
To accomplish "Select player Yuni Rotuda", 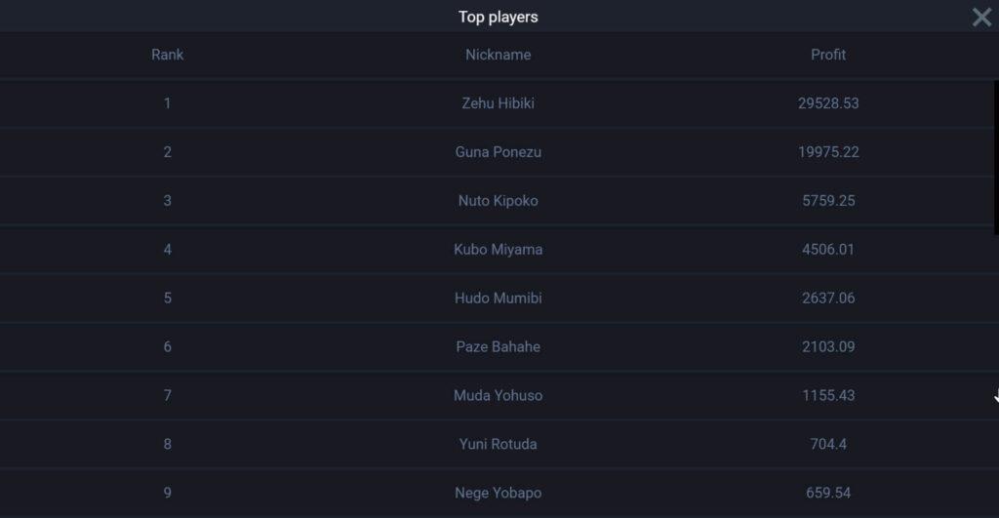I will tap(498, 444).
